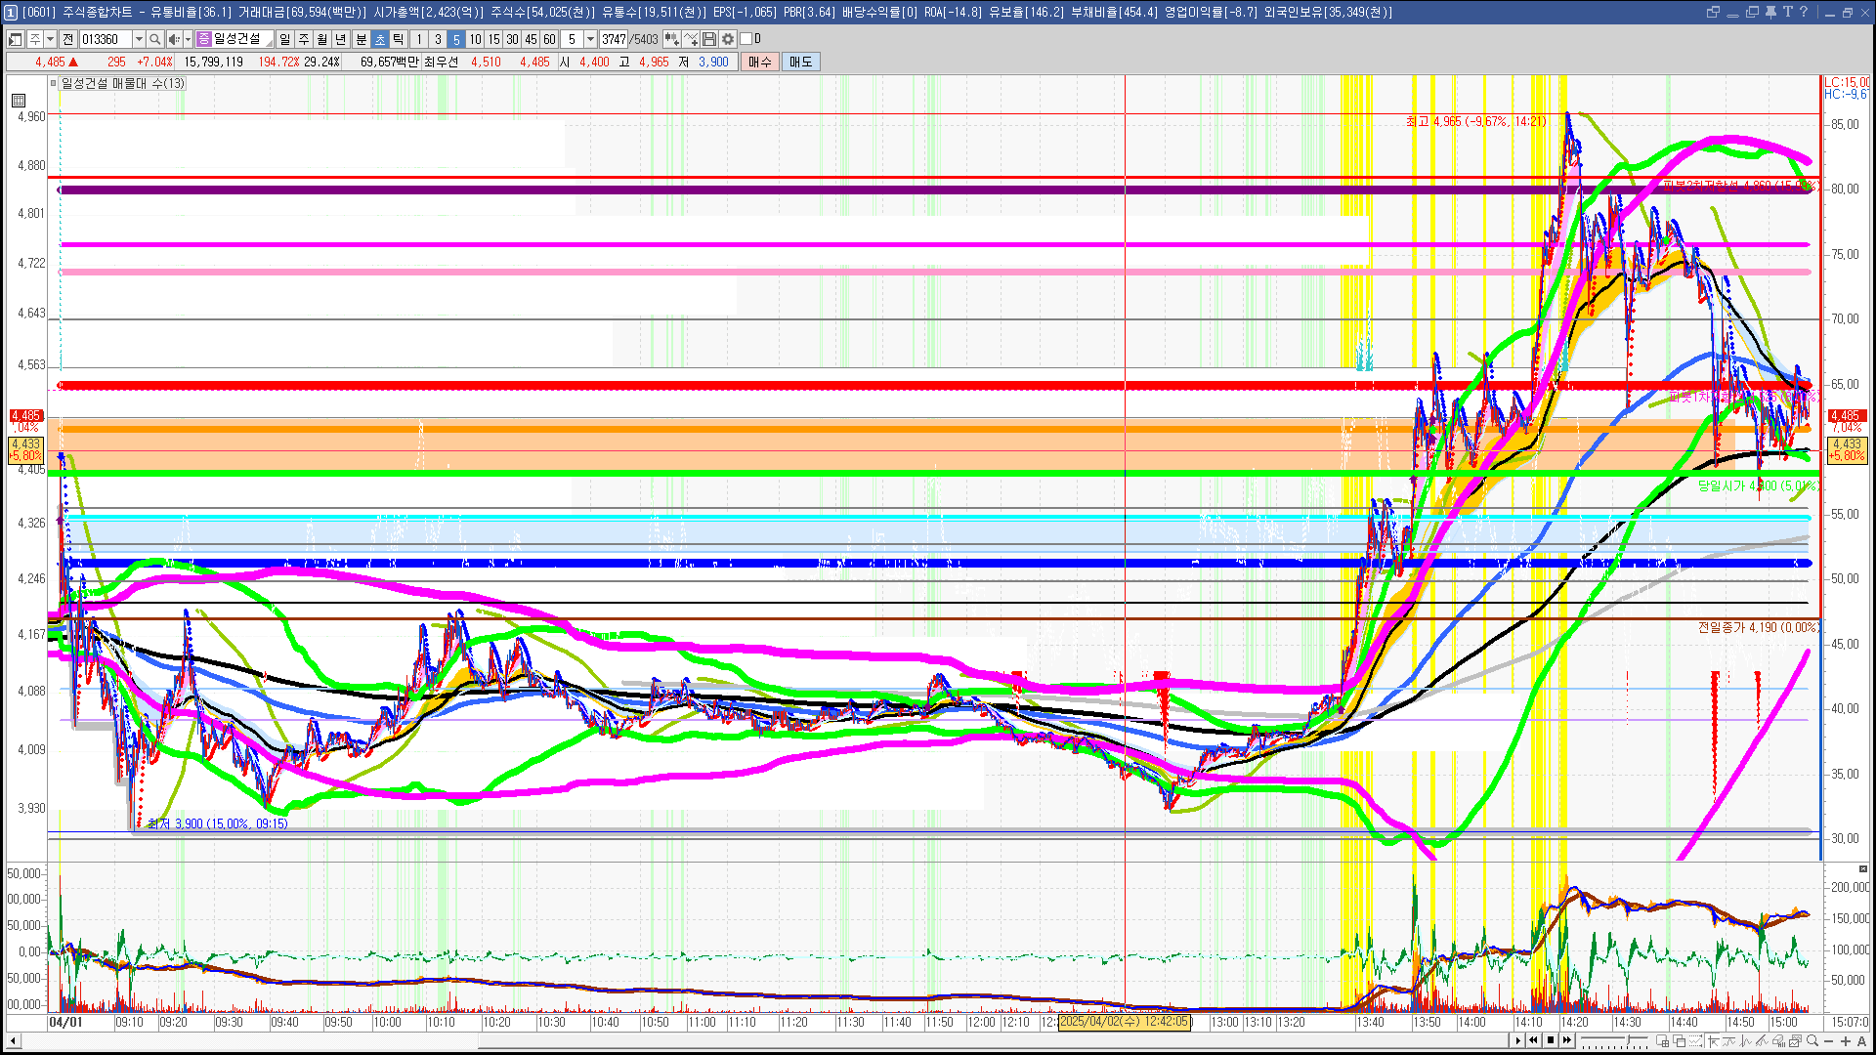Viewport: 1876px width, 1055px height.
Task: Click the play replay control button
Action: point(1517,1041)
